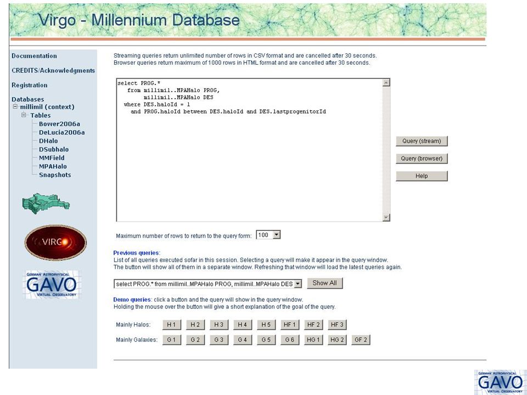Viewport: 527px width, 395px height.
Task: Load demo query G 5
Action: click(266, 340)
